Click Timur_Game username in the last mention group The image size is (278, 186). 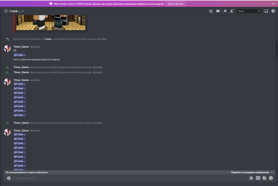pyautogui.click(x=21, y=131)
